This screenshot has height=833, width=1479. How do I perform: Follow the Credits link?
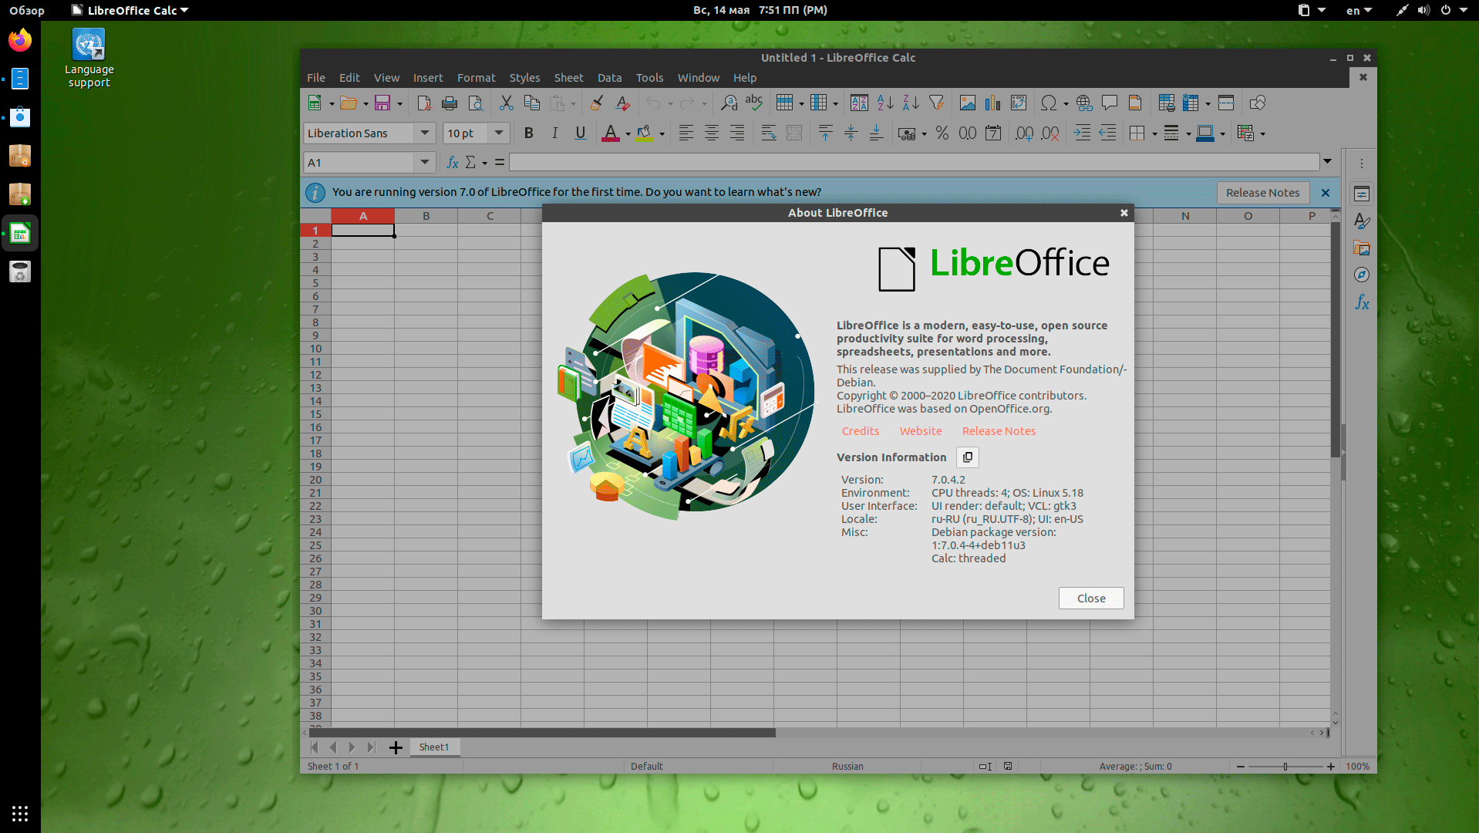[x=860, y=431]
